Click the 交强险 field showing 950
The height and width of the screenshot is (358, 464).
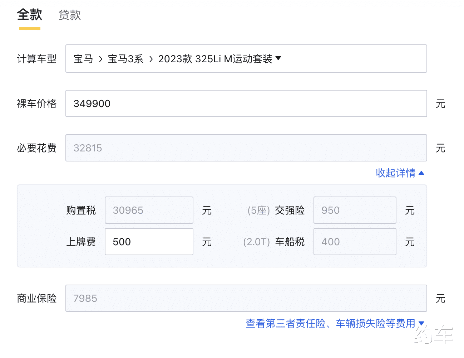(355, 210)
